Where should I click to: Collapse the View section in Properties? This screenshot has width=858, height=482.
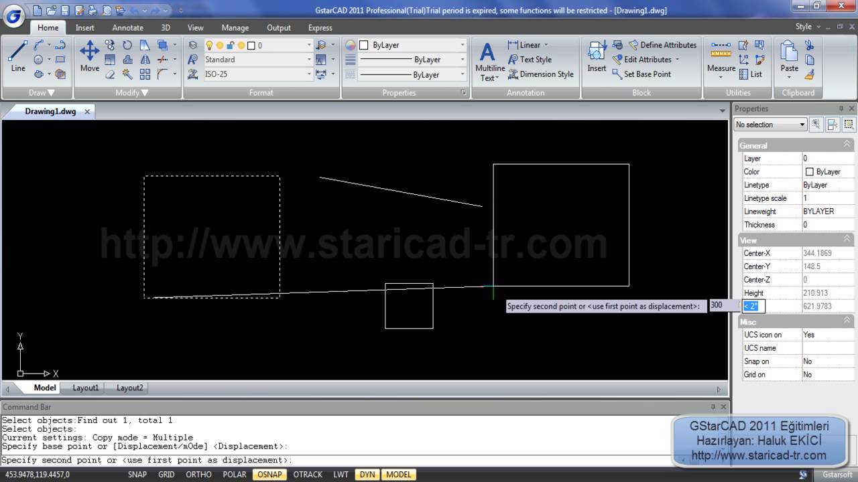coord(847,240)
